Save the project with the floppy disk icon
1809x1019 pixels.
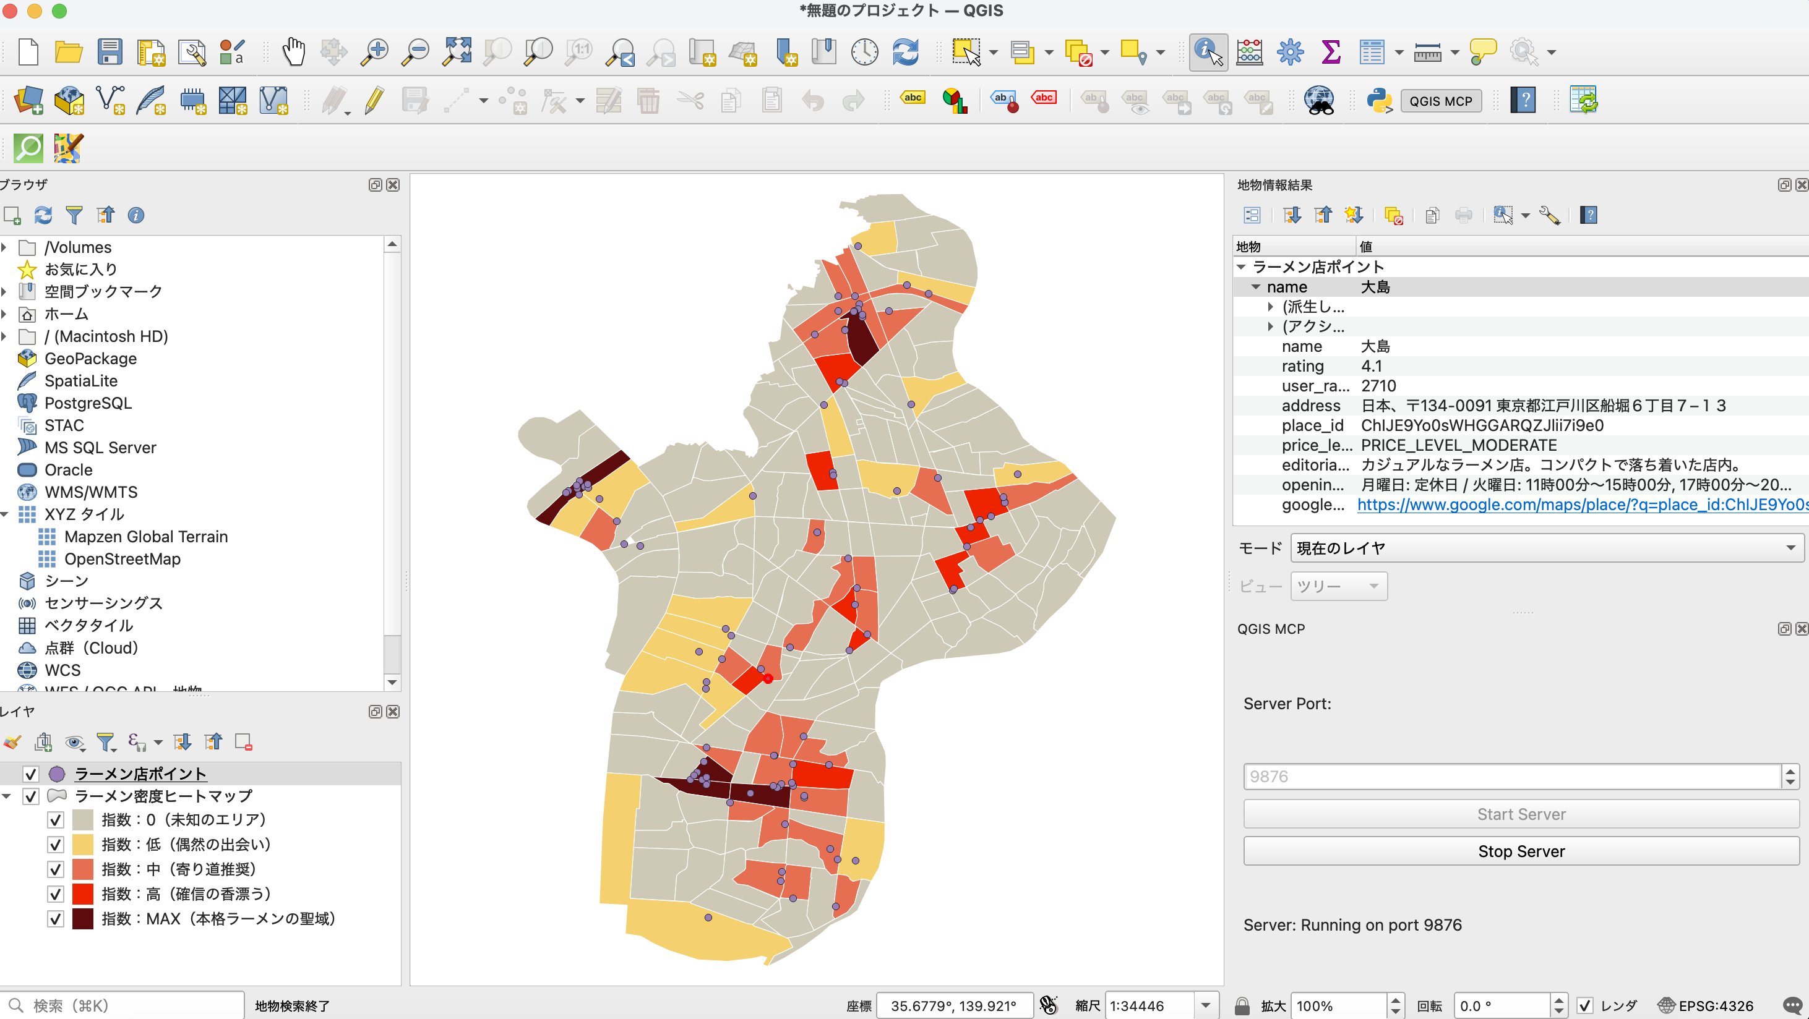[110, 52]
